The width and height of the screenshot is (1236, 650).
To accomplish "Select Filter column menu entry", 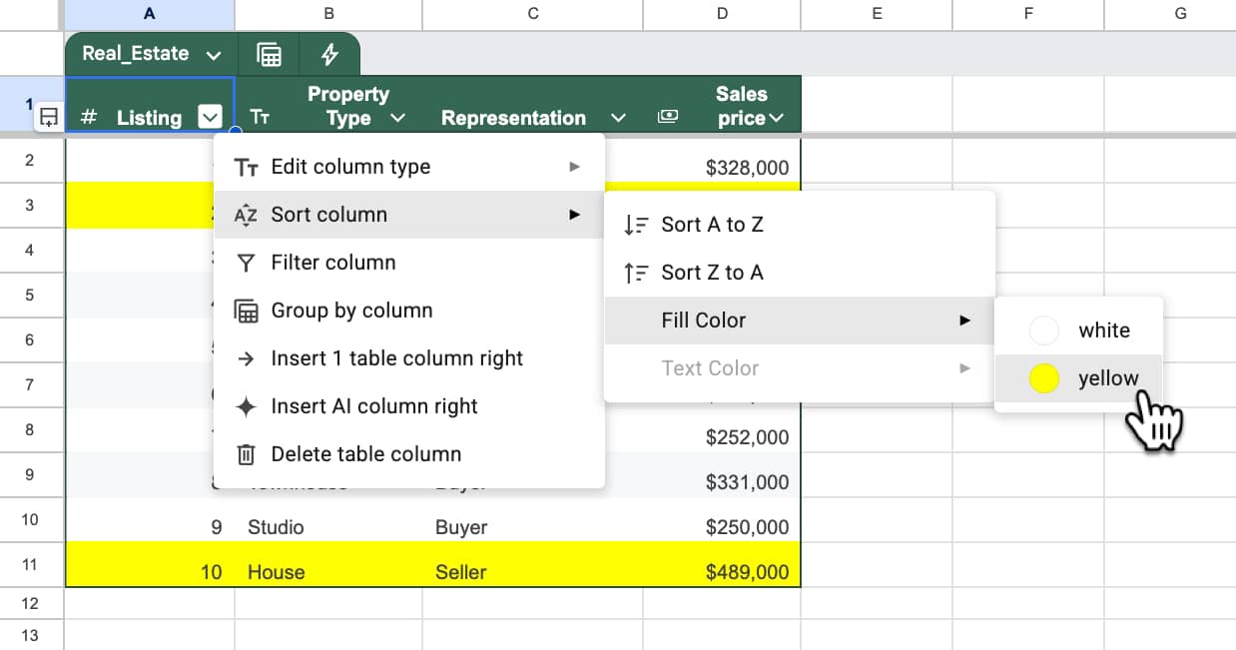I will point(409,263).
